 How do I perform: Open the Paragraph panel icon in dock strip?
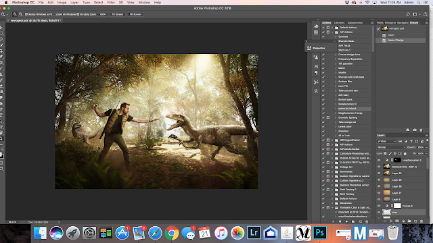coord(316,73)
